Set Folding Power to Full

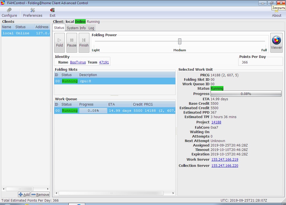click(x=264, y=50)
